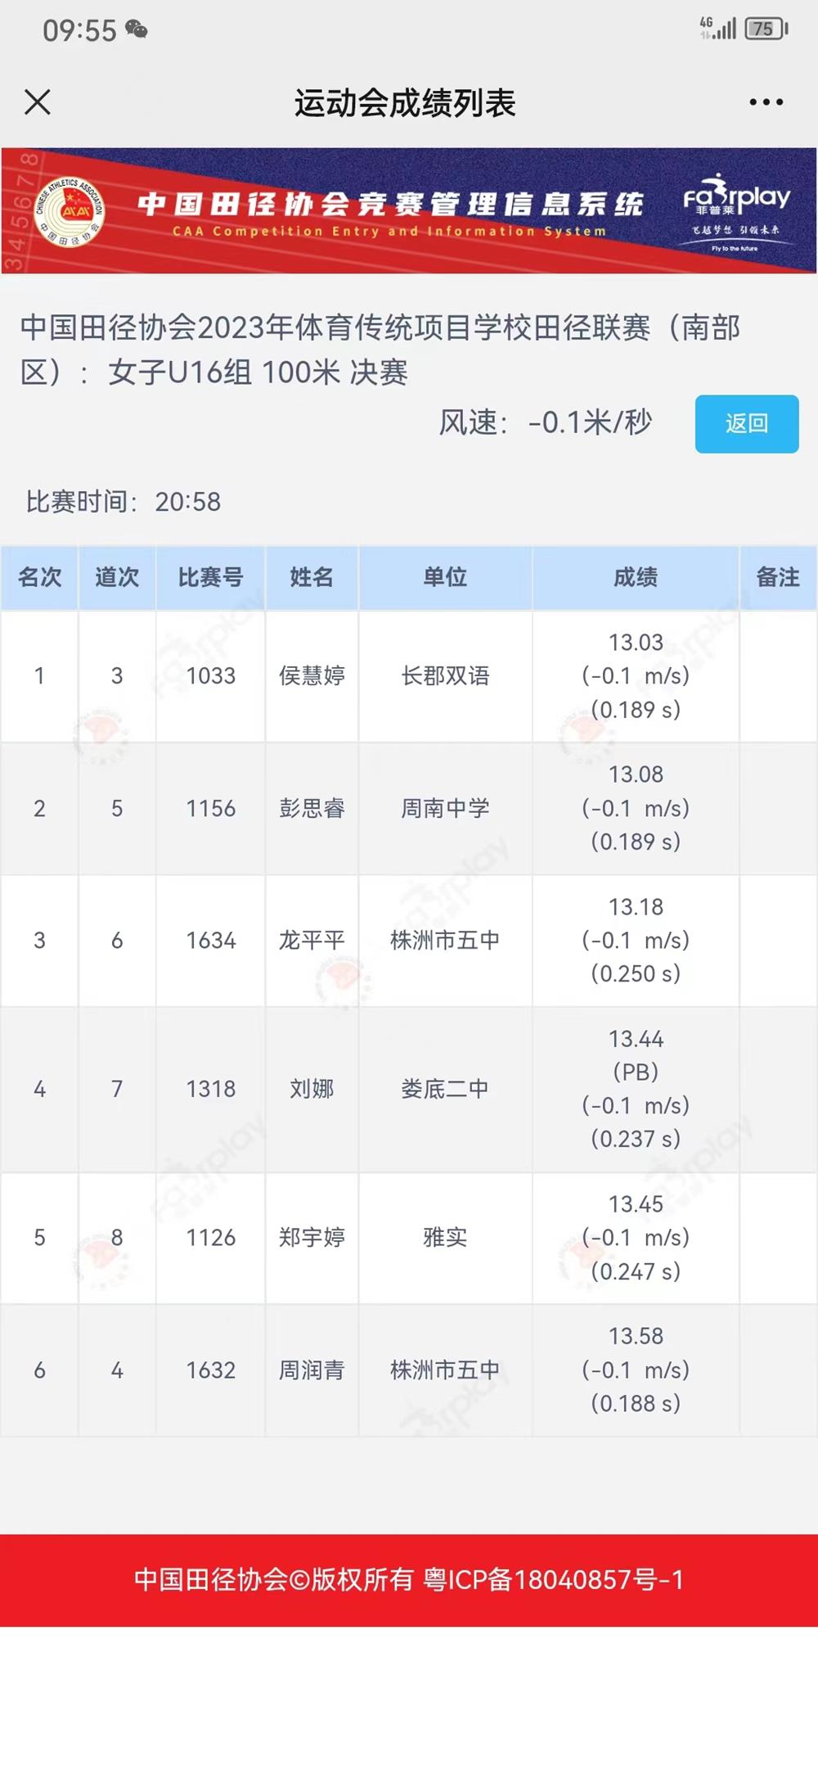Tap the 成绩 column header

coord(636,577)
